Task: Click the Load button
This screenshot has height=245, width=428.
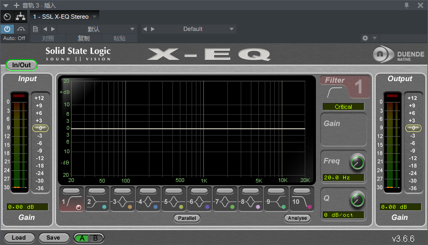Action: [19, 238]
